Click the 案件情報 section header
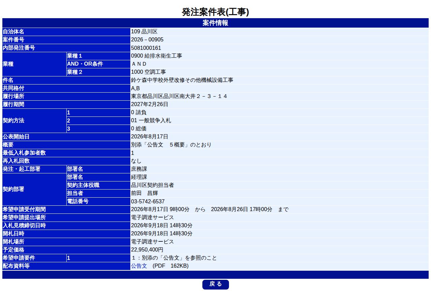 215,23
